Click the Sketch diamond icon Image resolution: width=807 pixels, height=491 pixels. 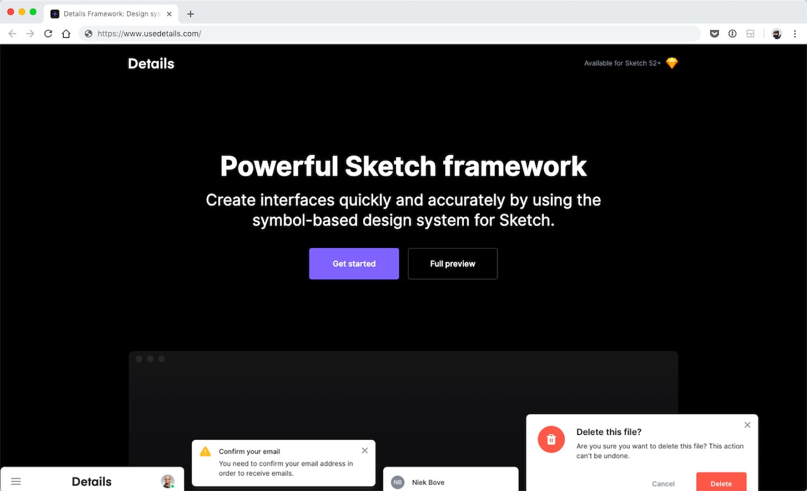coord(672,63)
